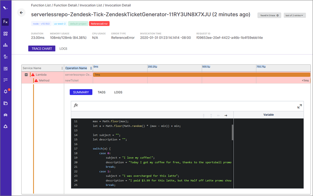The height and width of the screenshot is (196, 313).
Task: Click the expand fullscreen icon in code panel
Action: (299, 106)
